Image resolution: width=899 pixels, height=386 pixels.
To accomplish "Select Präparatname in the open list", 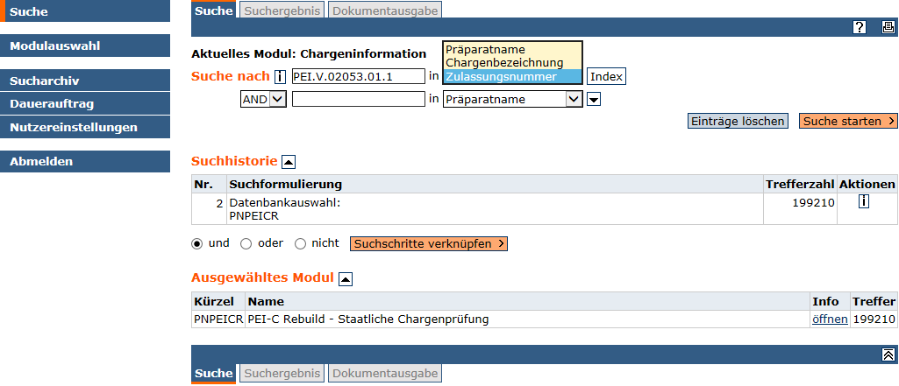I will coord(512,50).
